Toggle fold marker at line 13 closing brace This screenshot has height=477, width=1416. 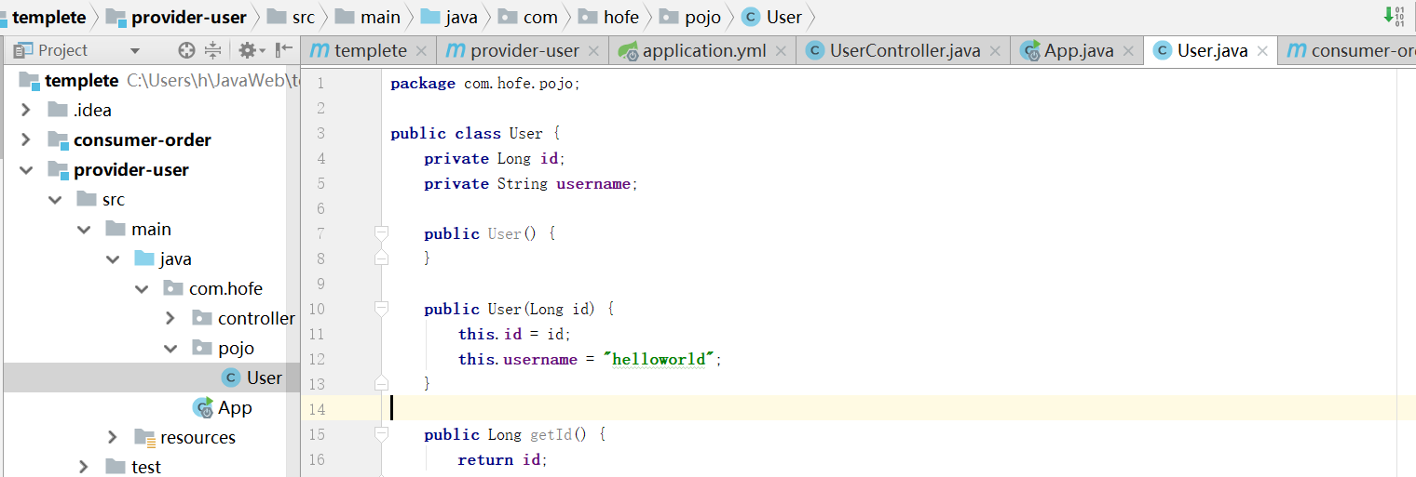point(381,383)
